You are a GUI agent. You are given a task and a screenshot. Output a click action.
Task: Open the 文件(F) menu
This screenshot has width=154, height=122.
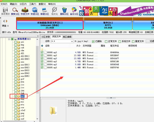4,4
